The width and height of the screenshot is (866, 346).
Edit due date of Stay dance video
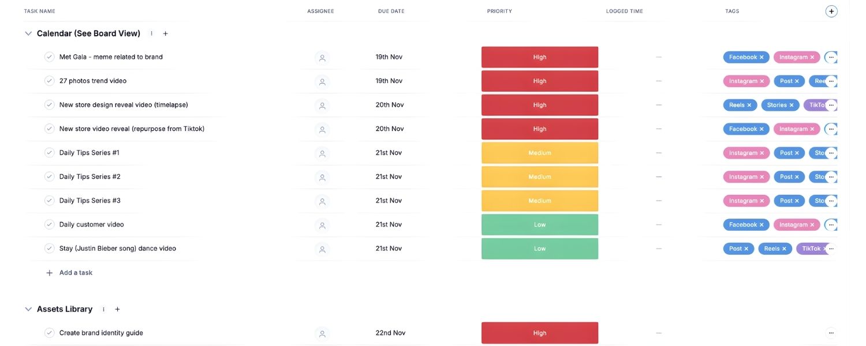[x=389, y=249]
